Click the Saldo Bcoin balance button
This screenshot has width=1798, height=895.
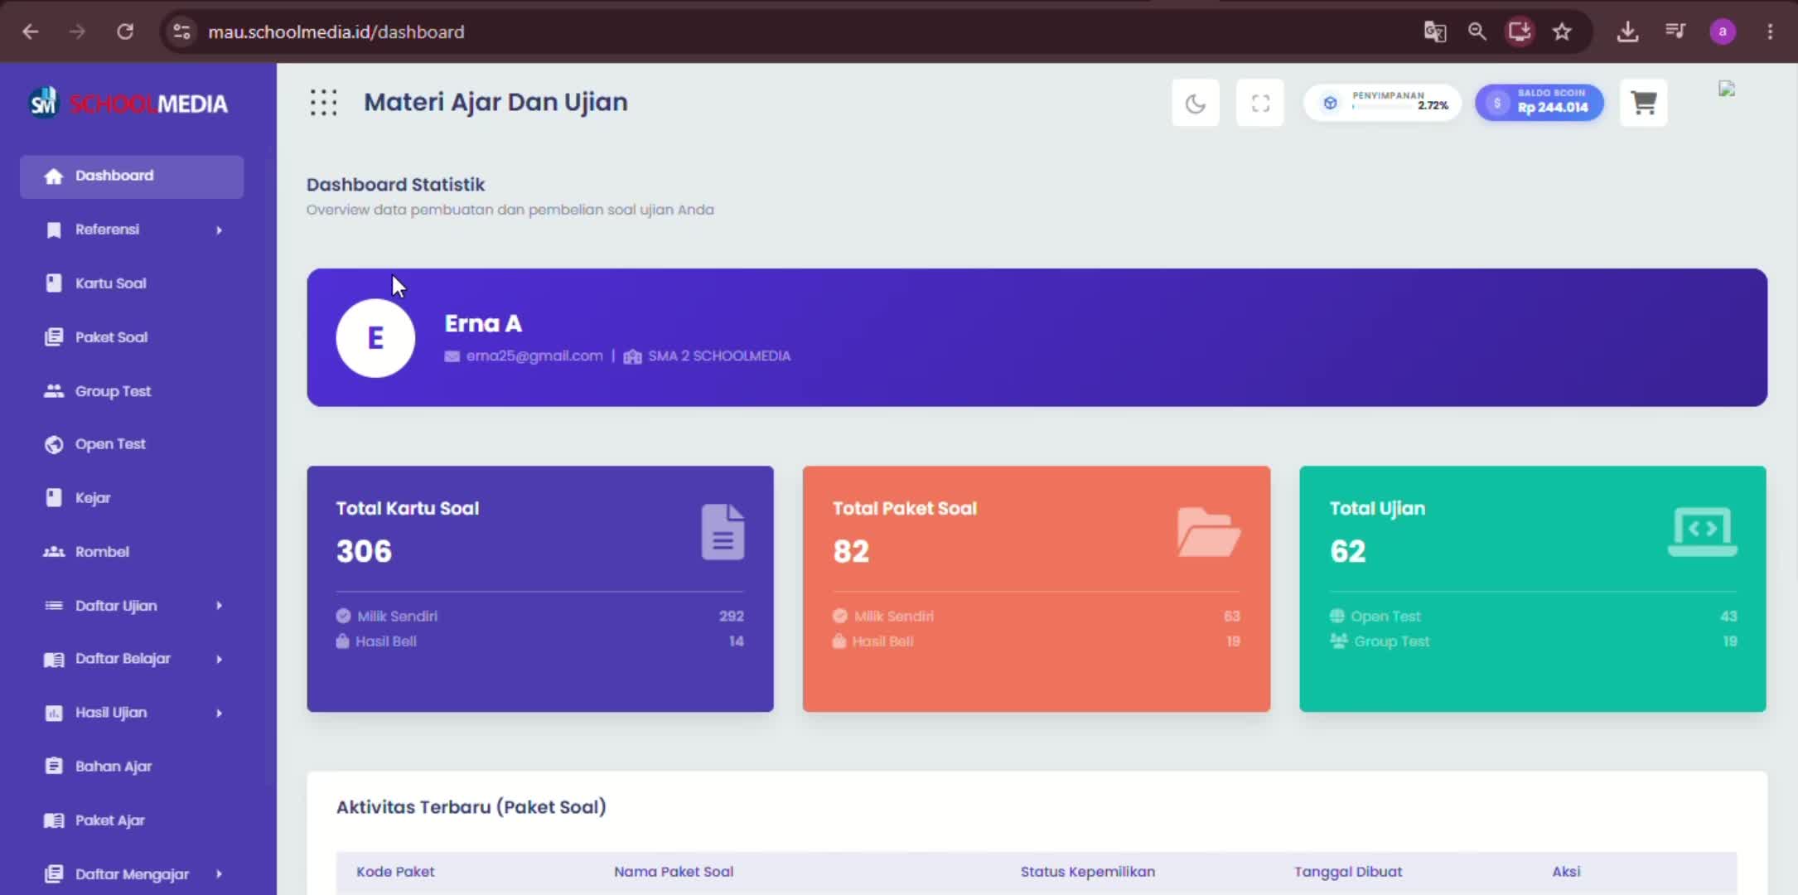[x=1539, y=103]
